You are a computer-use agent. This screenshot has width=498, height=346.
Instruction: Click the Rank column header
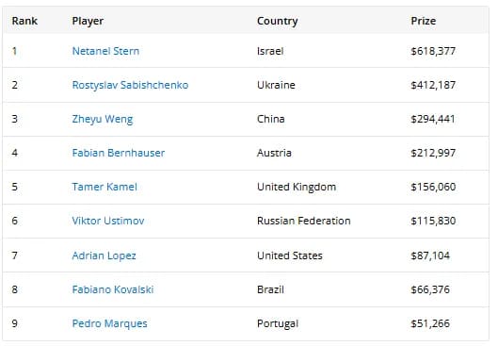pyautogui.click(x=24, y=21)
